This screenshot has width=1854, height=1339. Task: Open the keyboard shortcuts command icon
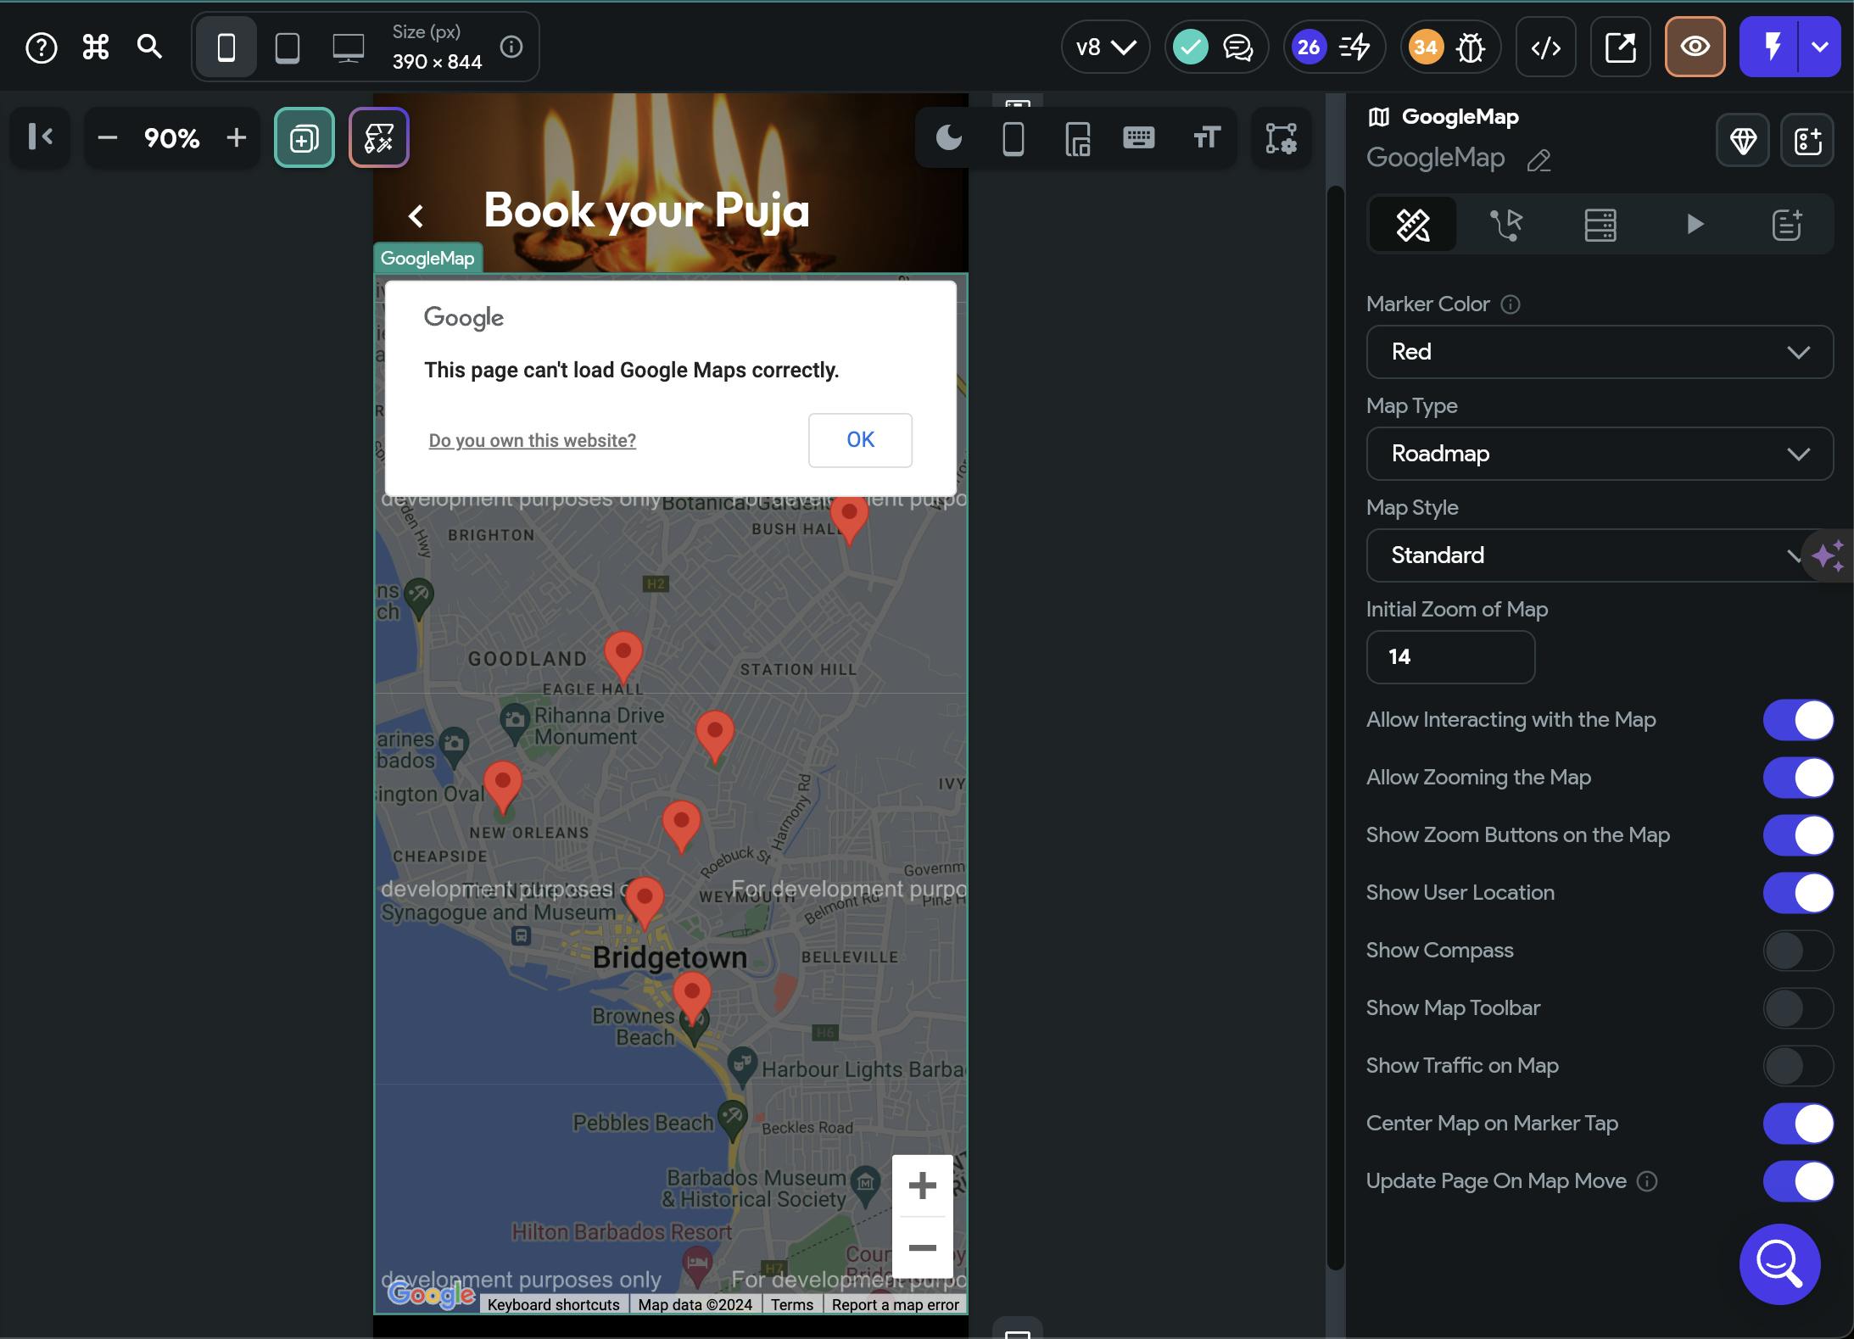pyautogui.click(x=96, y=47)
